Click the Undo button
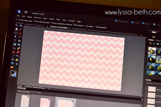This screenshot has width=161, height=107. pyautogui.click(x=135, y=23)
